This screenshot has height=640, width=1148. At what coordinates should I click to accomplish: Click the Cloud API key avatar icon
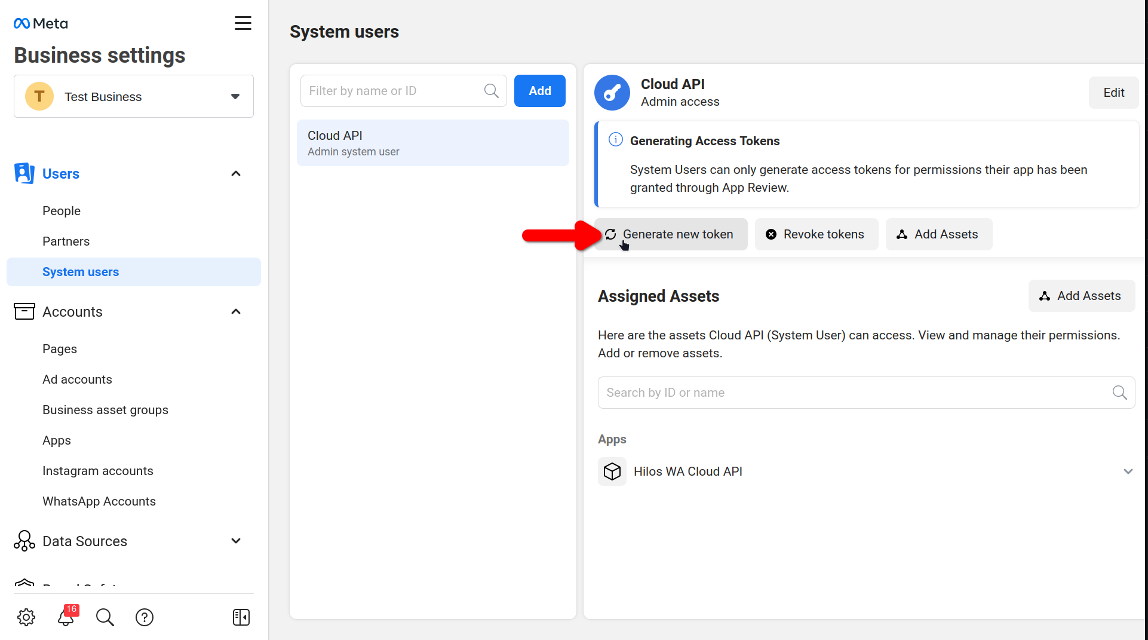(612, 93)
